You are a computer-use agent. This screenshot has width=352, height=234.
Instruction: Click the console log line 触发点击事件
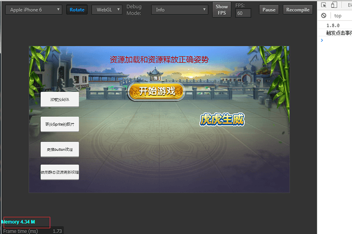coord(339,33)
